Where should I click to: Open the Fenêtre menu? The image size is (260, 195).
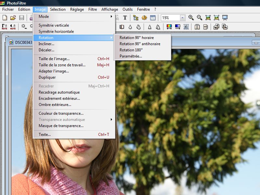(143, 9)
